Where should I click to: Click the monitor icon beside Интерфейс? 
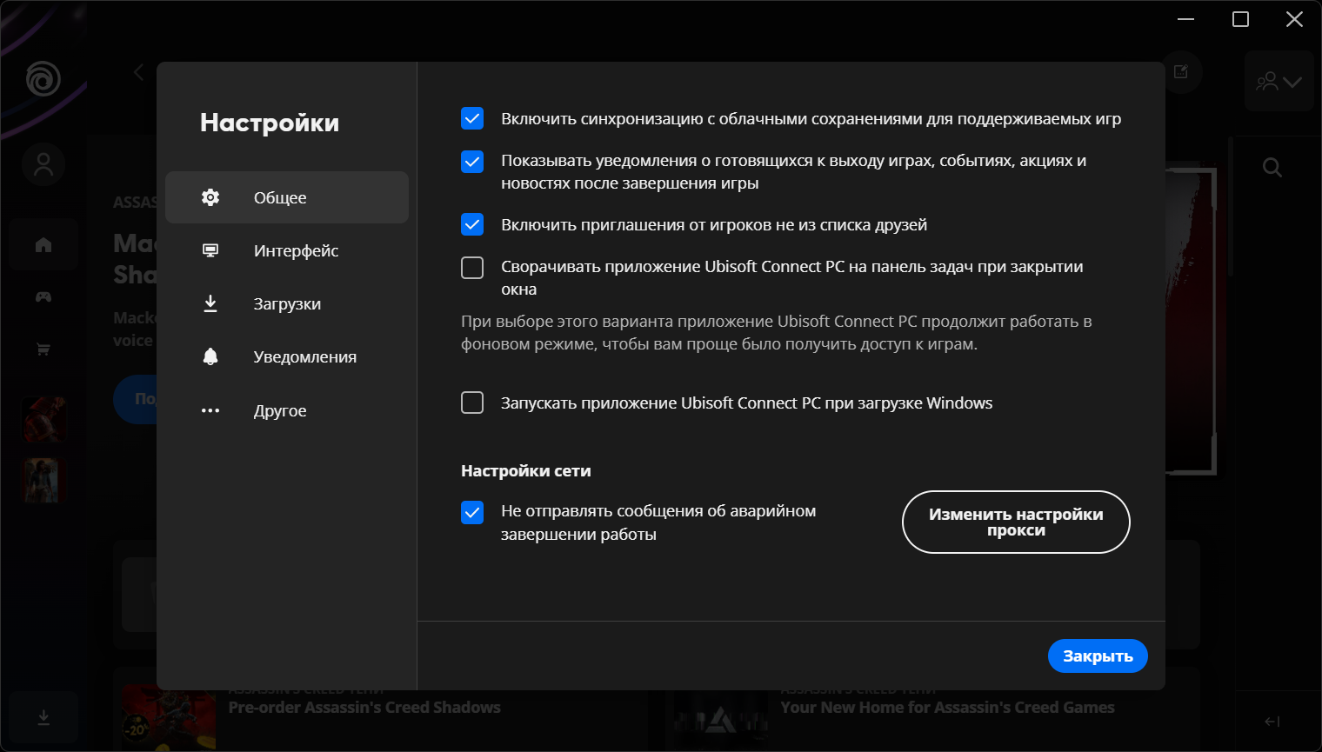coord(210,250)
